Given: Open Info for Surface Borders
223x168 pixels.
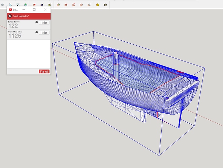Looking at the screenshot, I should point(44,23).
